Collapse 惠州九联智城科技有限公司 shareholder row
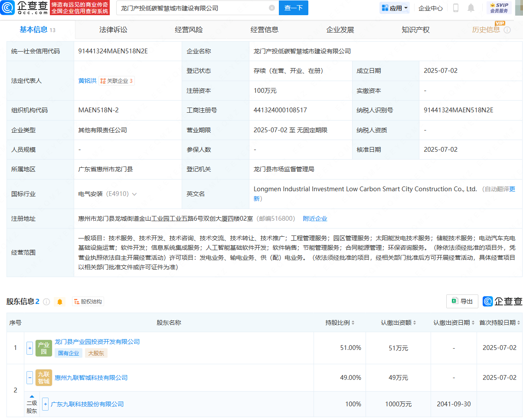Image resolution: width=523 pixels, height=418 pixels. [29, 378]
